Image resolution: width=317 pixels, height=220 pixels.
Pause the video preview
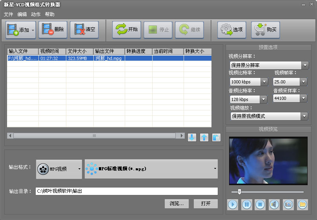pyautogui.click(x=247, y=204)
